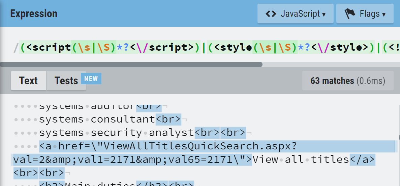The image size is (400, 186).
Task: Expand the caret arrow after Flags label
Action: tap(383, 14)
